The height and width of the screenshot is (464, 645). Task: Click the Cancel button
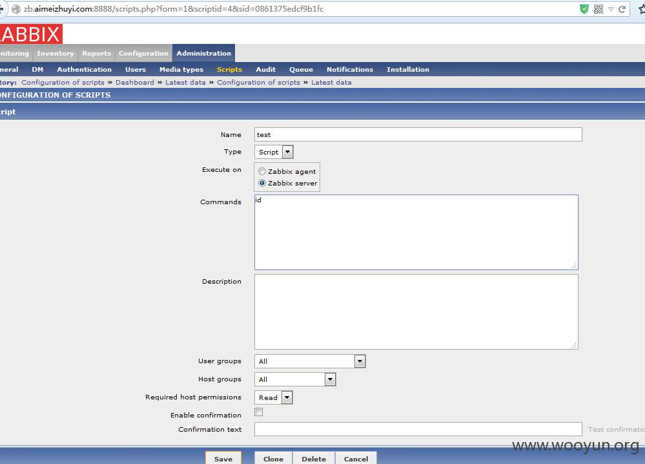coord(356,458)
